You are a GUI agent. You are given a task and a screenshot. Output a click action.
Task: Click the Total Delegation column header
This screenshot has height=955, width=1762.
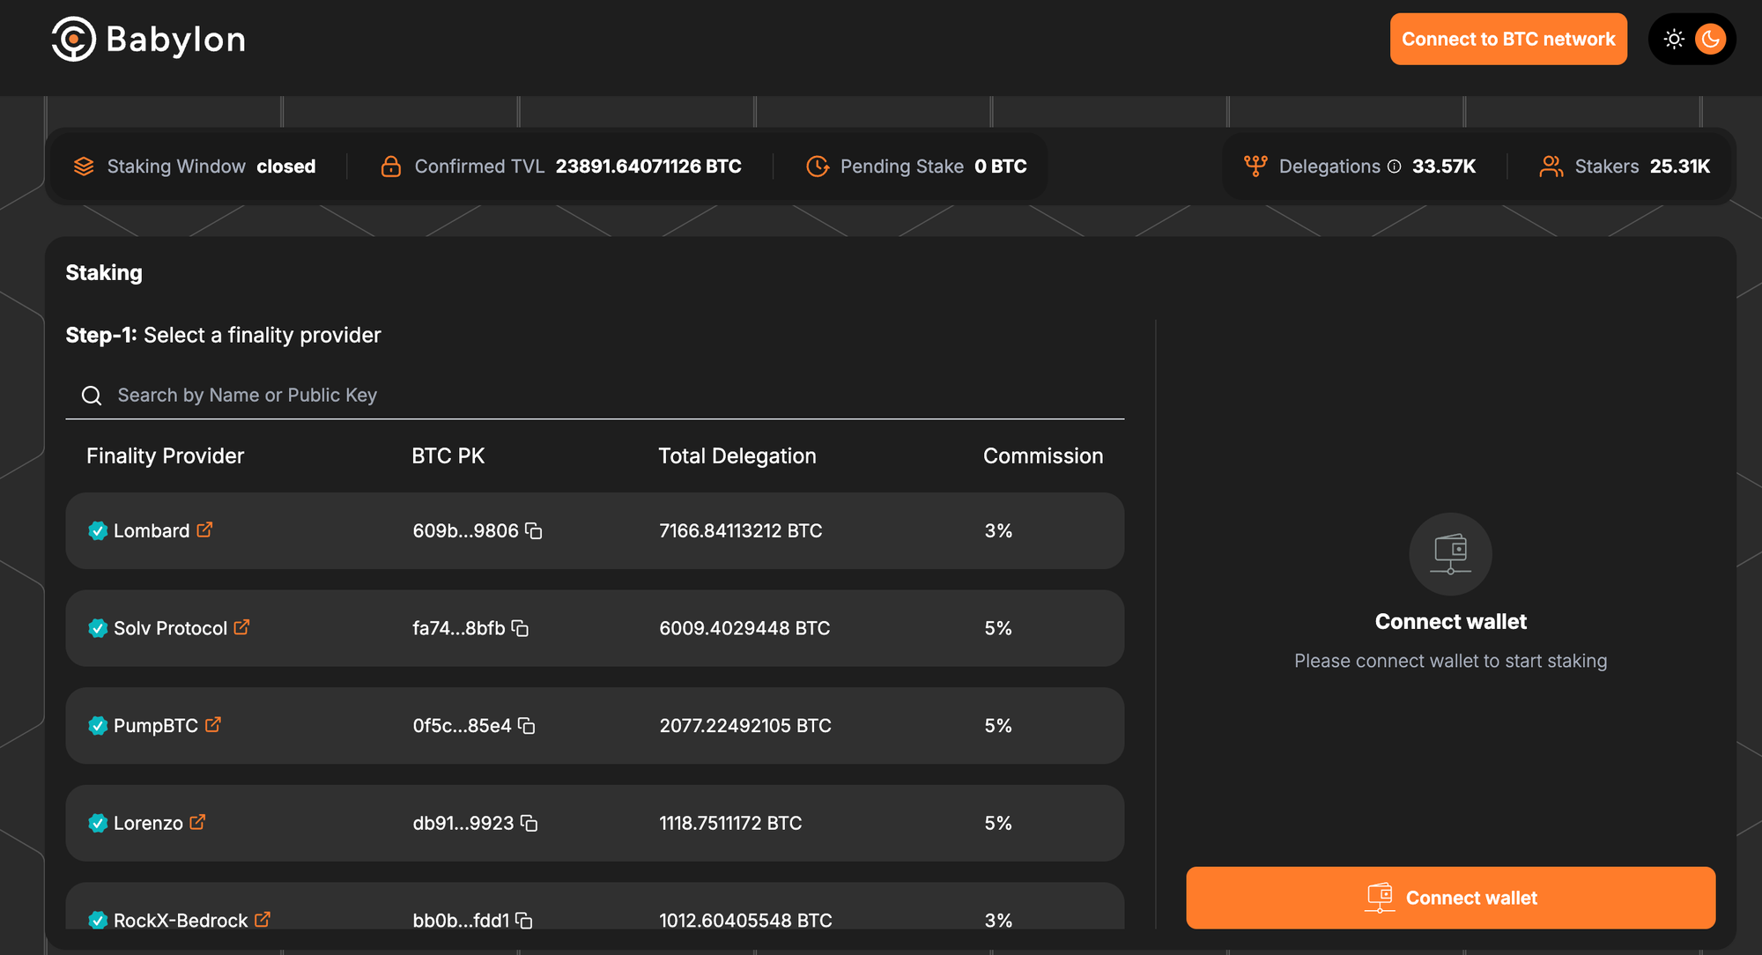click(737, 455)
